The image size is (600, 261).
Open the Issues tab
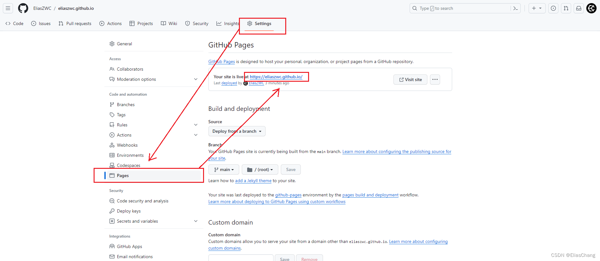(41, 23)
